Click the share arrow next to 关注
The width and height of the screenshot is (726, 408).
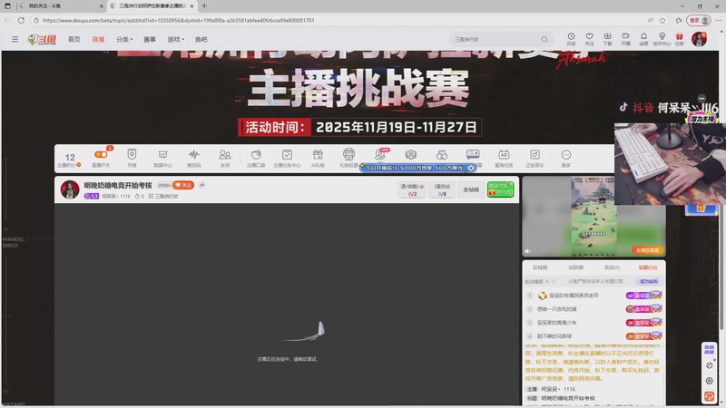click(201, 185)
